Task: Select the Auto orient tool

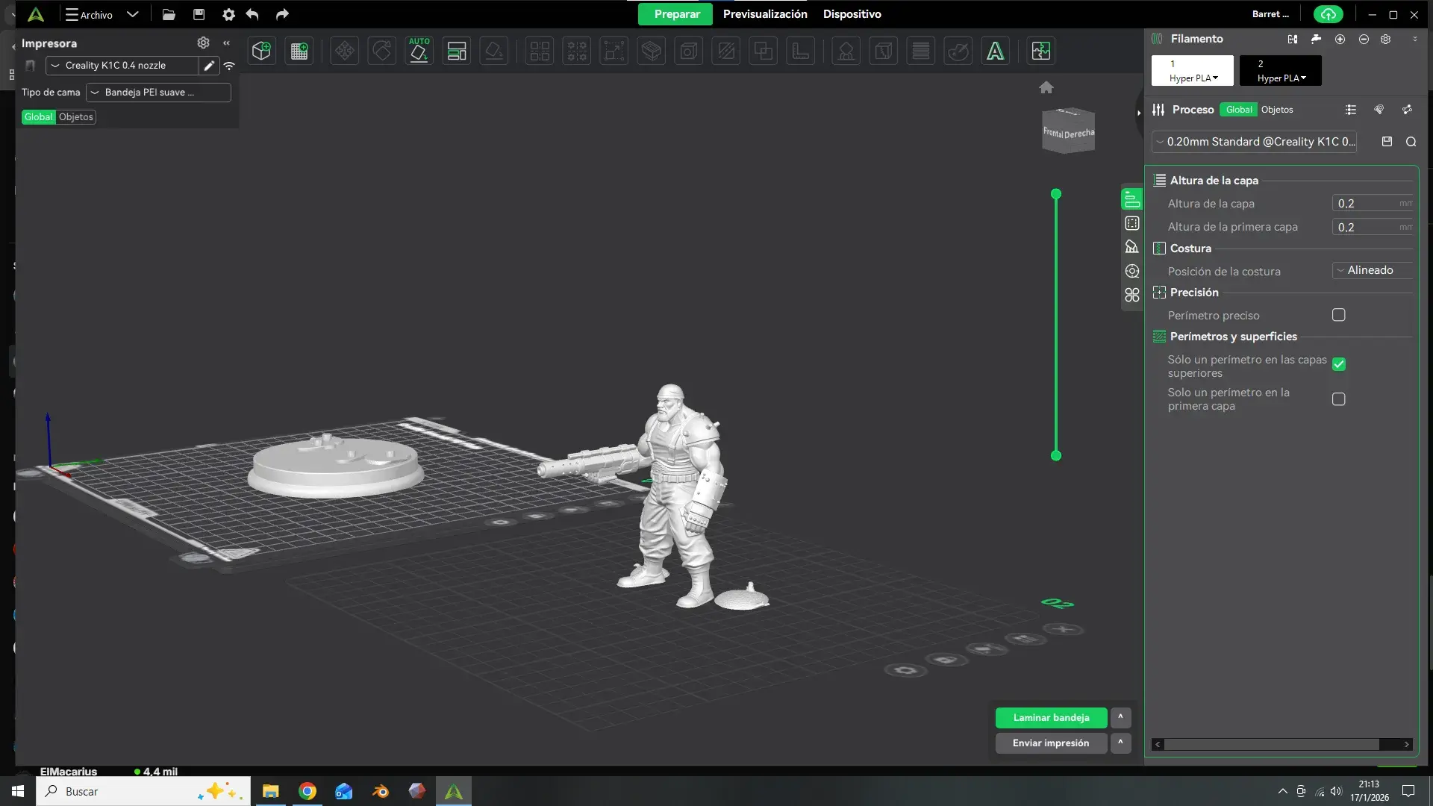Action: 419,51
